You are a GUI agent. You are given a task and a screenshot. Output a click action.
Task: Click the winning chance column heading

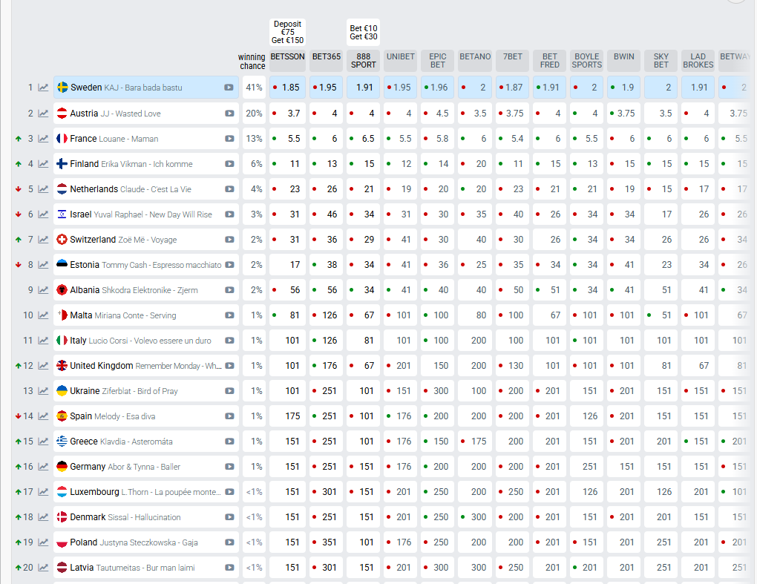[x=252, y=62]
